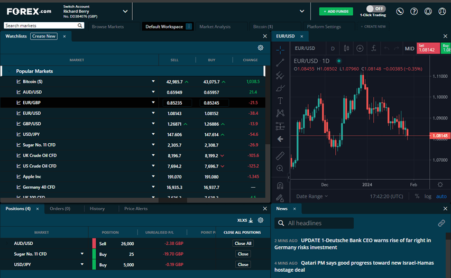Open Deutsche Bank CEO news headline
Viewport: 451px width, 278px height.
coord(353,244)
